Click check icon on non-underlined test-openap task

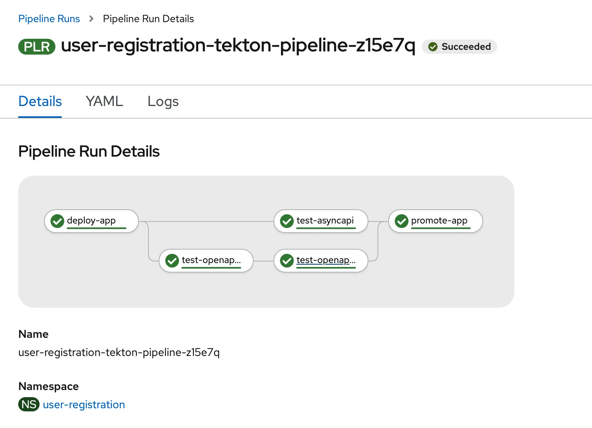pos(172,261)
